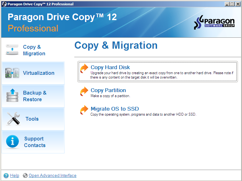Click the Advanced Interface globe icon
Viewport: 242px width, 181px height.
tap(25, 176)
